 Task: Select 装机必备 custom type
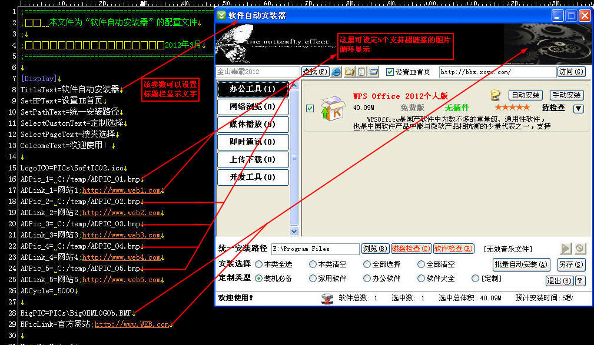click(259, 279)
